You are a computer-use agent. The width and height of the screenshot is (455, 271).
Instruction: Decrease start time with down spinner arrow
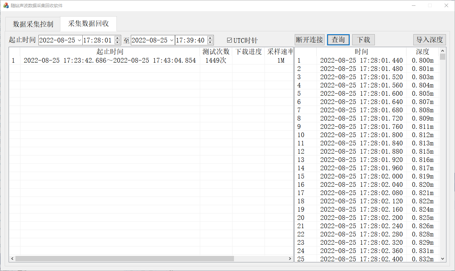(x=117, y=42)
